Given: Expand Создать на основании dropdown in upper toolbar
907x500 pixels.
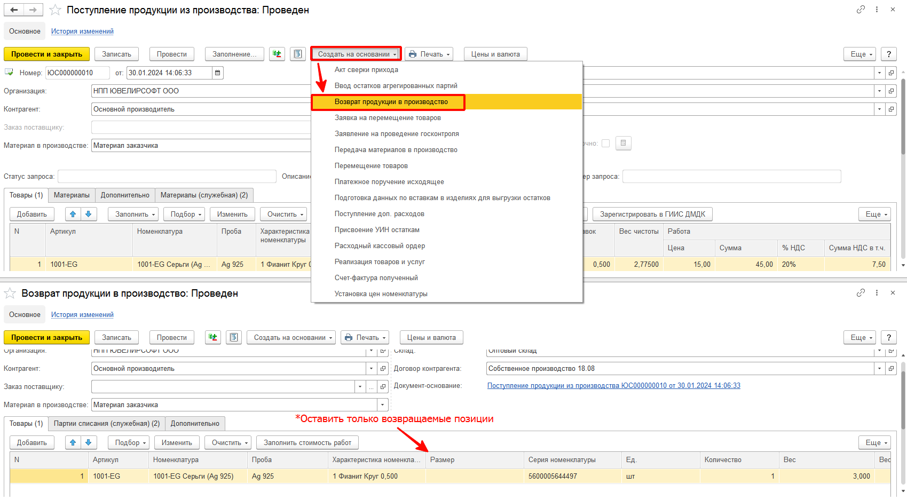Looking at the screenshot, I should tap(356, 54).
